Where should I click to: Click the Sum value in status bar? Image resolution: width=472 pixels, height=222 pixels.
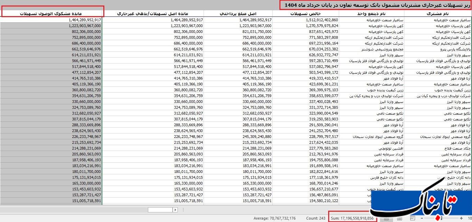pyautogui.click(x=352, y=218)
